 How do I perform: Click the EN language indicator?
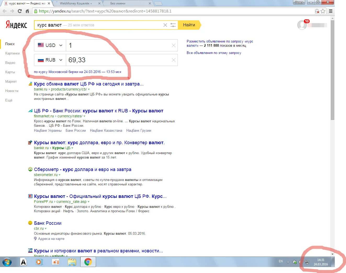pyautogui.click(x=281, y=261)
